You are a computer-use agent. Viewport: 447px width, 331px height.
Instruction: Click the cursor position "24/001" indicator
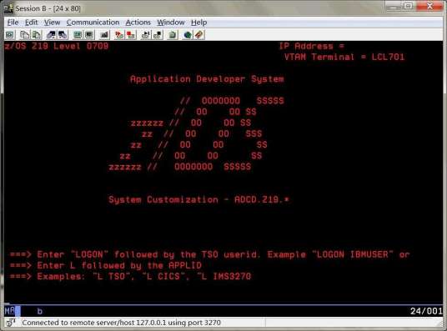pos(426,311)
